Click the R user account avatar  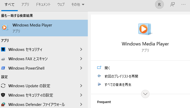(159, 5)
